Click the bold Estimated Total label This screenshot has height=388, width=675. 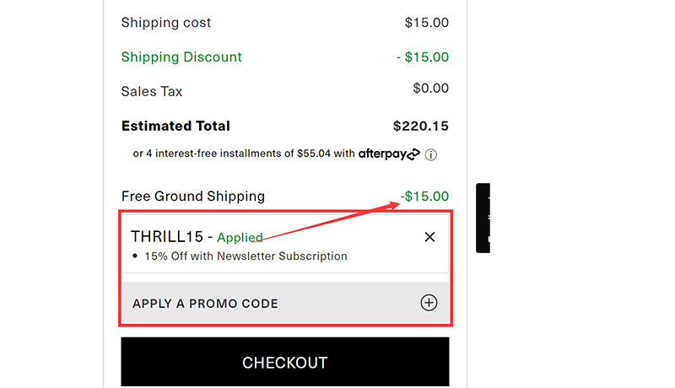[x=175, y=127]
